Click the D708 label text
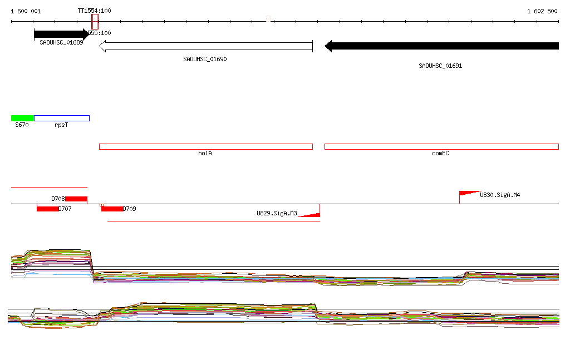This screenshot has height=340, width=570. 58,199
